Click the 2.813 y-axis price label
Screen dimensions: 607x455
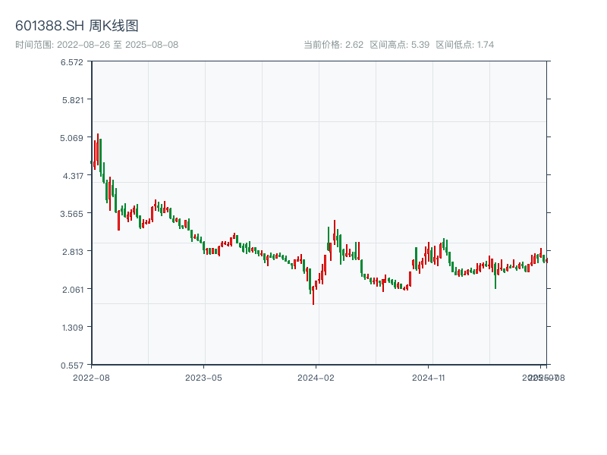coord(72,252)
